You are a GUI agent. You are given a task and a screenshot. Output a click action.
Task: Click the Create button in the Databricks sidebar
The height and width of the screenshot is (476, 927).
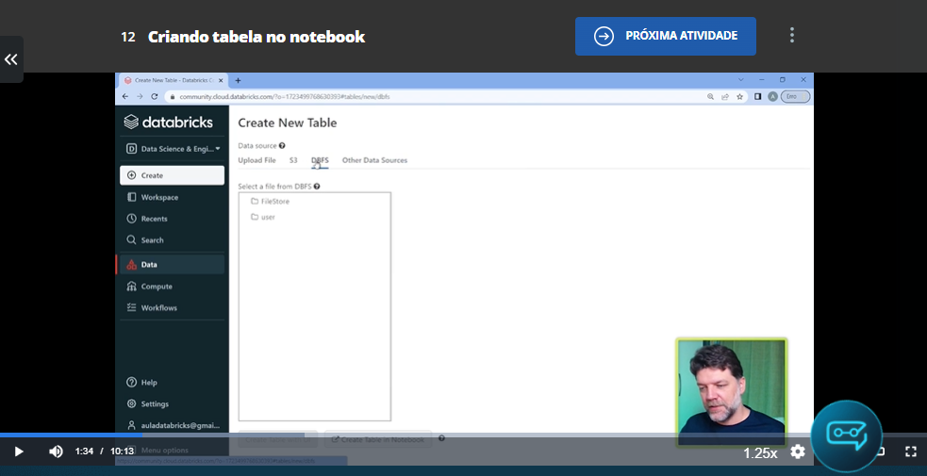coord(172,175)
